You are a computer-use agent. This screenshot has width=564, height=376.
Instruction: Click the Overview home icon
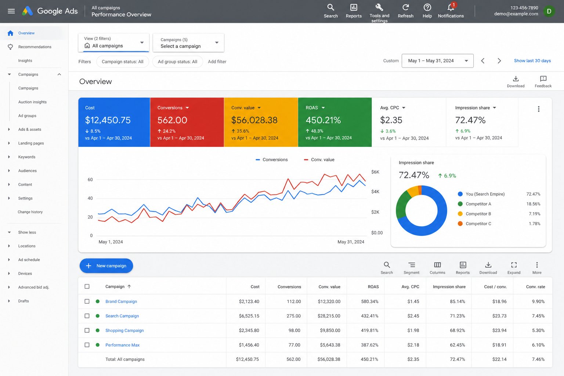[x=10, y=33]
